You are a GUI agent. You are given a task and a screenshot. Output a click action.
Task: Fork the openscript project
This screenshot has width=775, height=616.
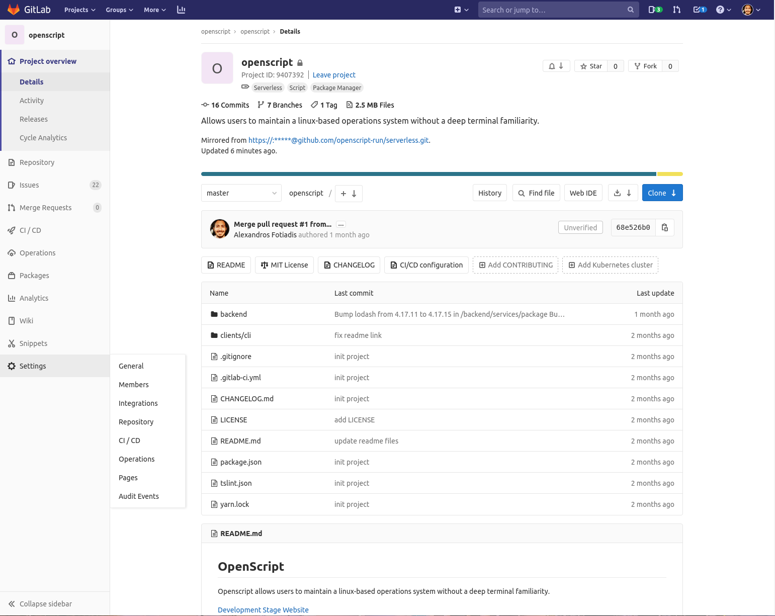coord(645,66)
